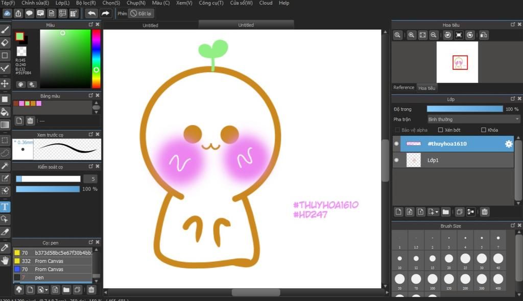This screenshot has width=523, height=301.
Task: Enable the Xén bớt clipping checkbox
Action: (440, 130)
